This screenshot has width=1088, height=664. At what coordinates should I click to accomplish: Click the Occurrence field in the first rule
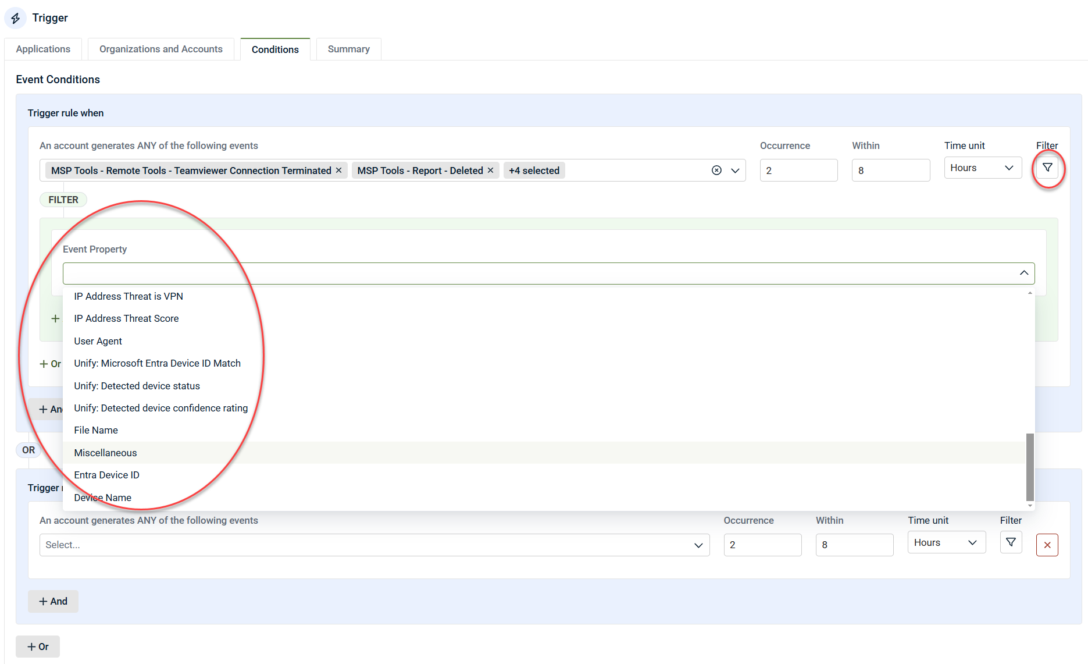[798, 171]
